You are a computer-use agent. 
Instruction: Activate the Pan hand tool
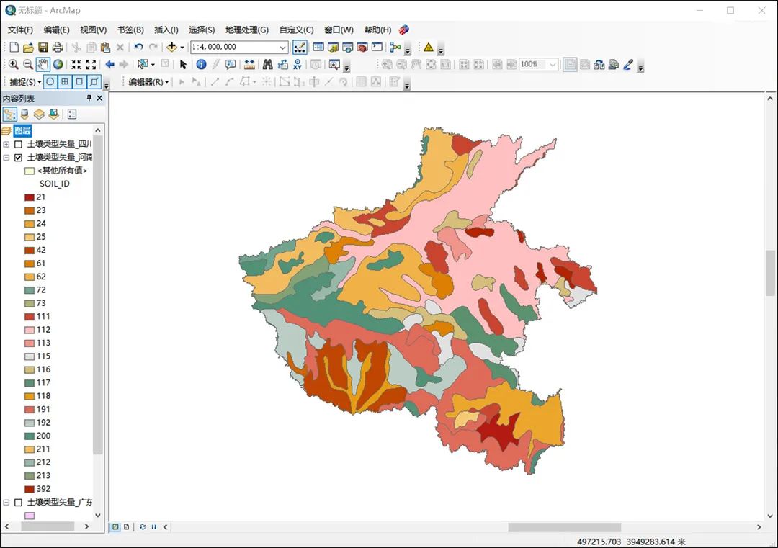pyautogui.click(x=43, y=65)
